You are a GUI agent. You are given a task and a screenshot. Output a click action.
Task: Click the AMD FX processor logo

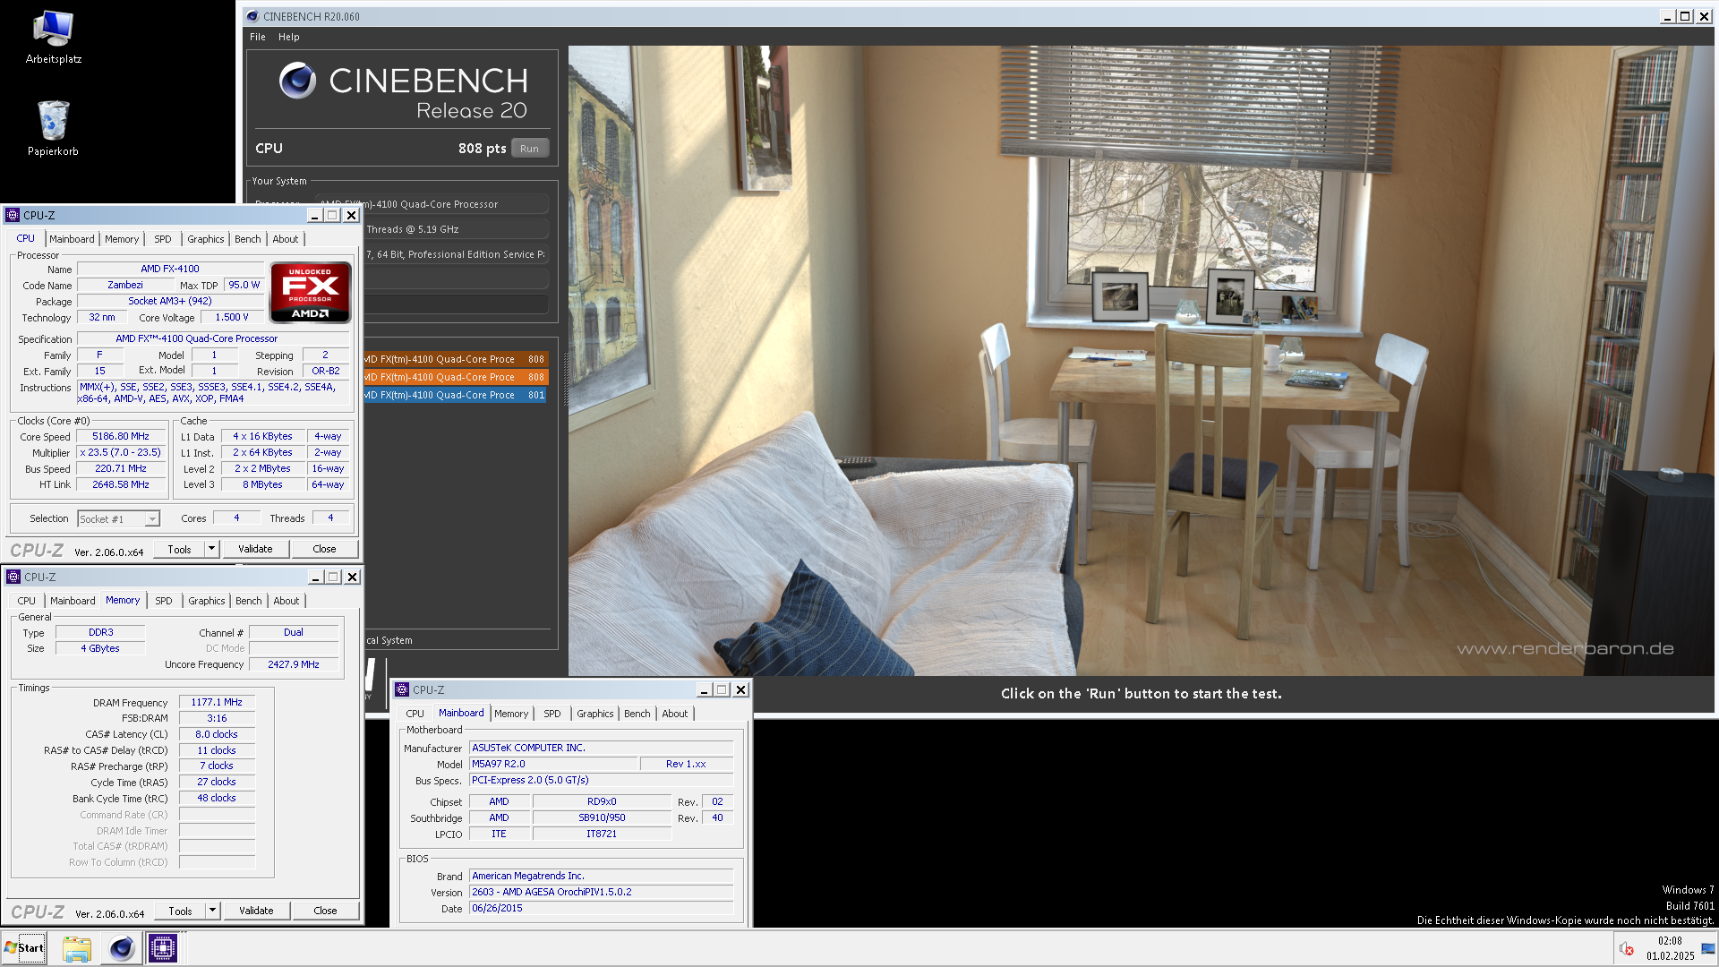tap(311, 292)
